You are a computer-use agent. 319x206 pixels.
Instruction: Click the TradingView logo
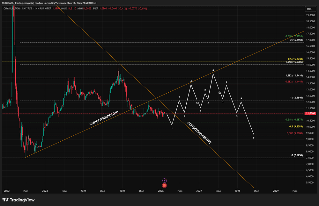pyautogui.click(x=19, y=200)
